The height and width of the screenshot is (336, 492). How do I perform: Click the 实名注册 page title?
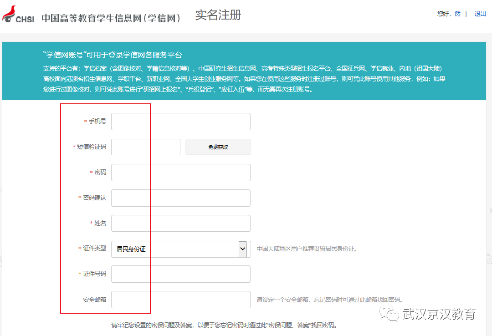tap(218, 15)
